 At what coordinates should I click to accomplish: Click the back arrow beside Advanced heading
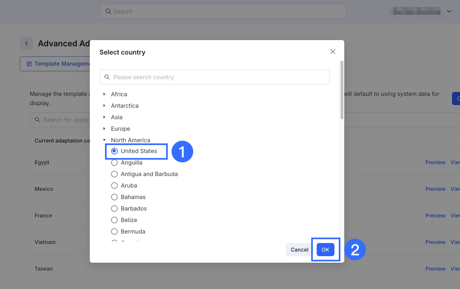tap(27, 44)
